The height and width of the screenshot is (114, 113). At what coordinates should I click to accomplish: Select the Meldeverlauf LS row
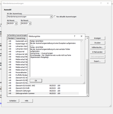coord(18,67)
